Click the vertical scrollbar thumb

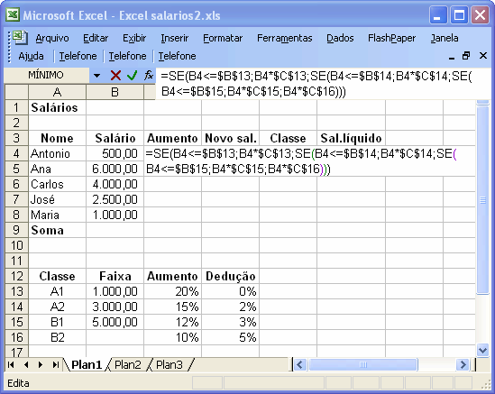(482, 200)
